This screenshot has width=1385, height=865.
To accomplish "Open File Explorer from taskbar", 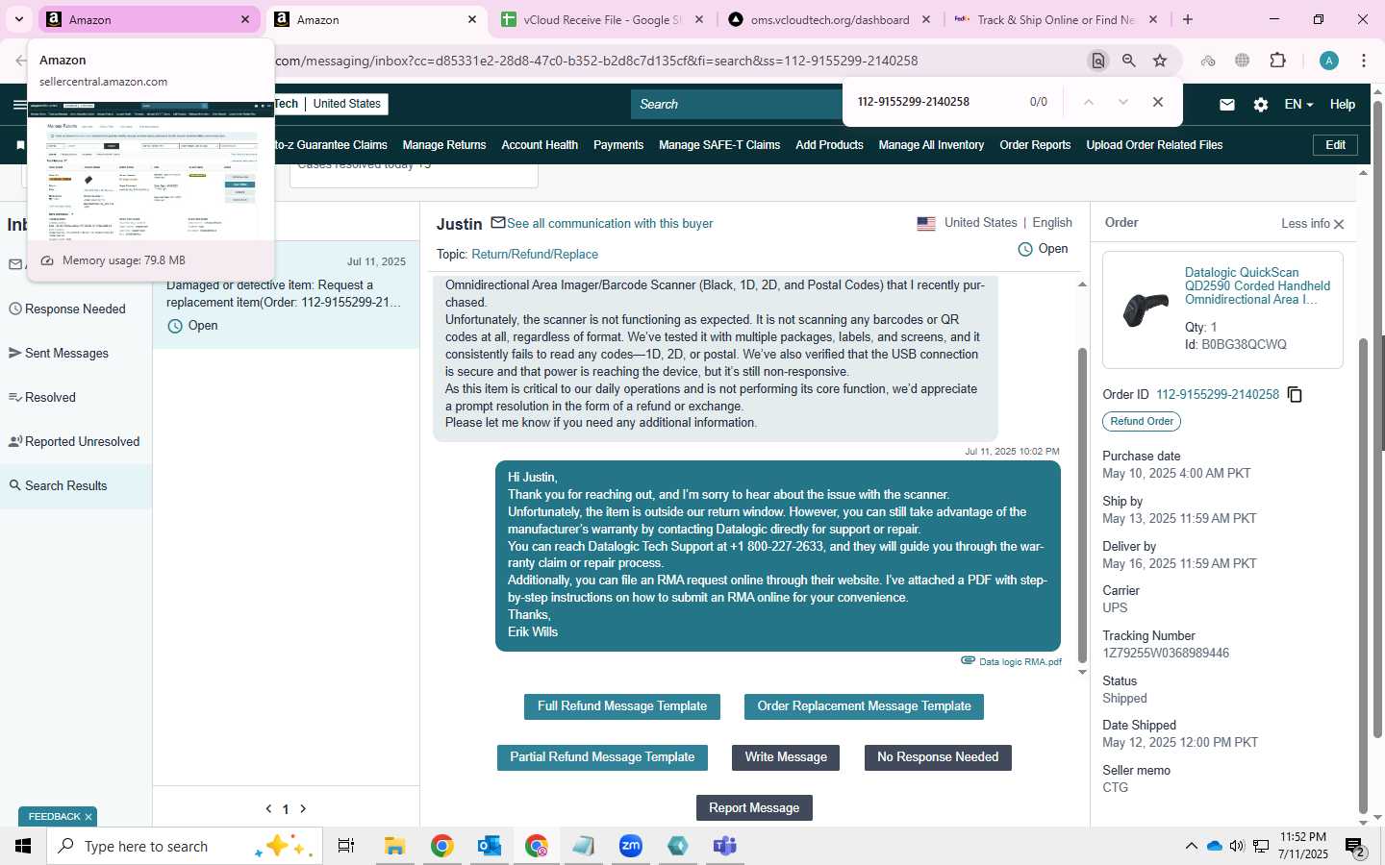I will coord(395,846).
